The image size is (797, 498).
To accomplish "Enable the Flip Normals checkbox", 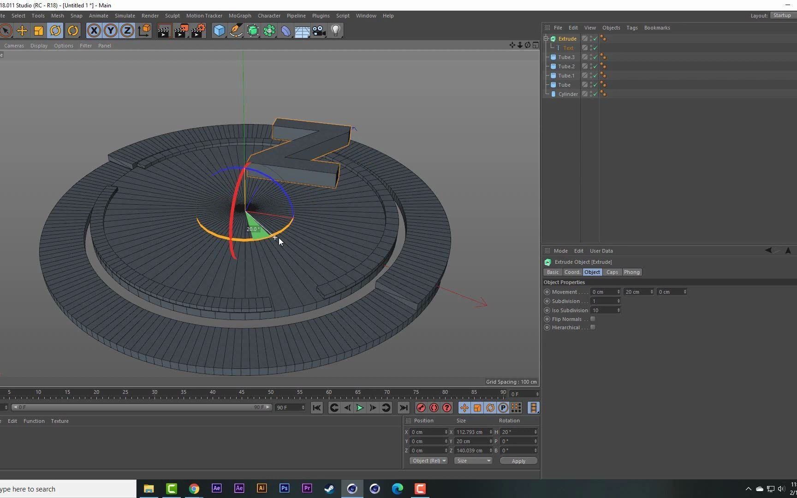I will pos(593,319).
